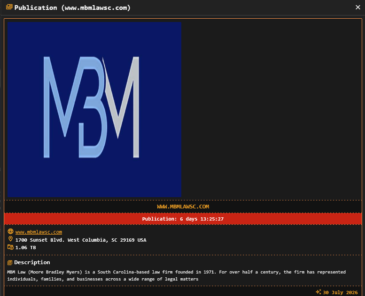
Task: Click the sparkle icon beside 30 July 2026
Action: point(318,292)
